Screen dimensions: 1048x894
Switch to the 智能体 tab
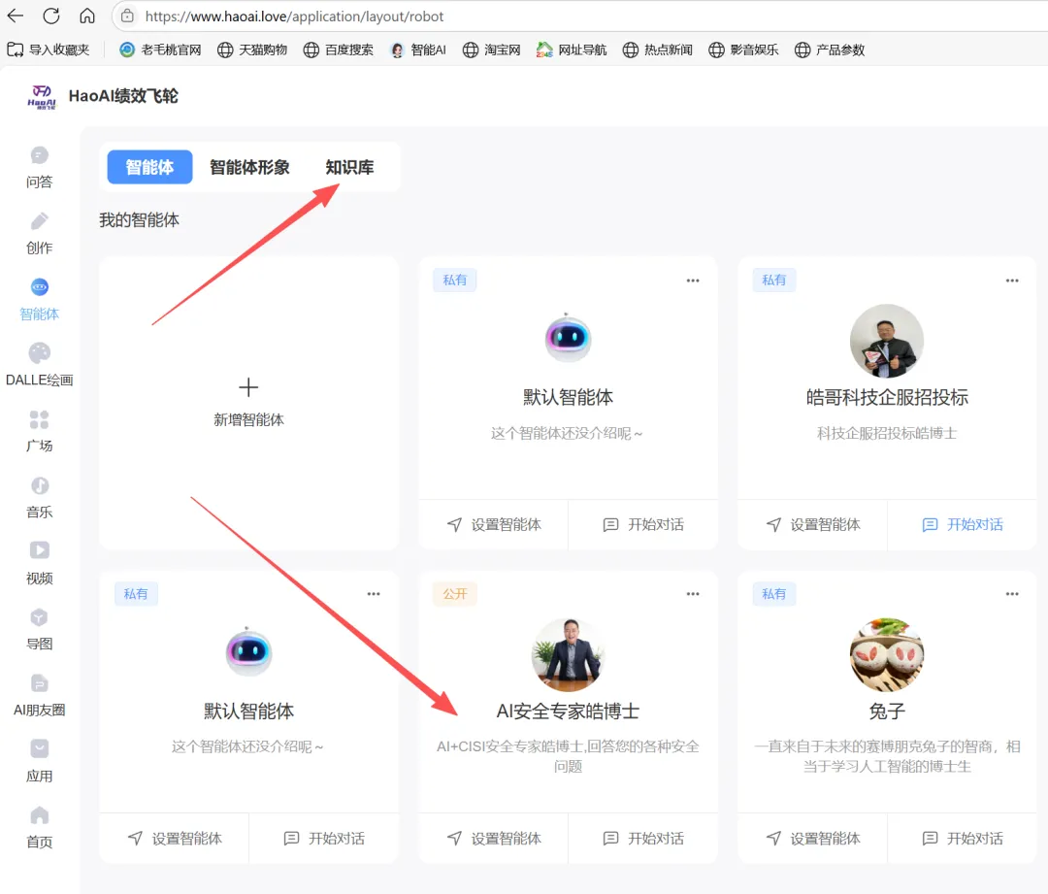click(149, 167)
